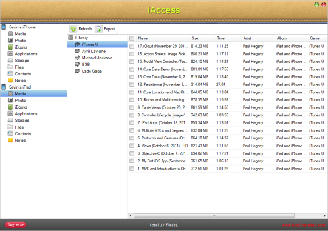Click the scrollbar right arrow

[x=324, y=216]
